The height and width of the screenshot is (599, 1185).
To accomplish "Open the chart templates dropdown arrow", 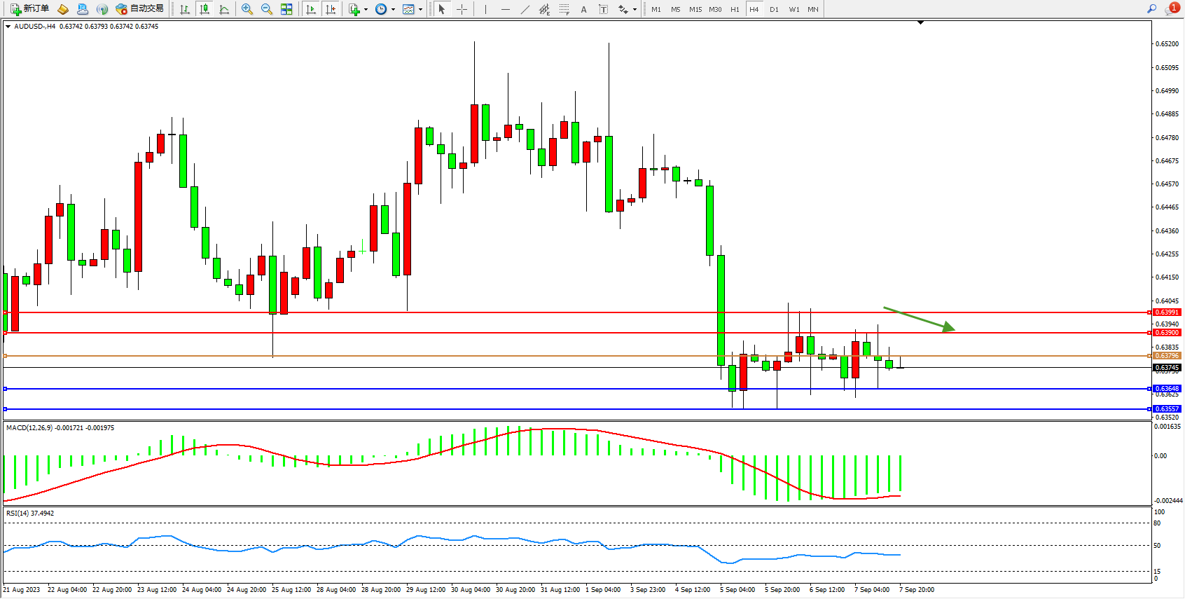I will coord(420,10).
